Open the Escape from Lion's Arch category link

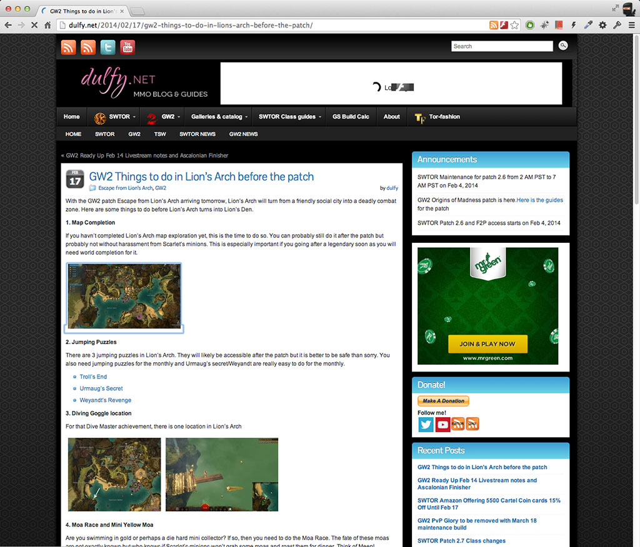(125, 188)
